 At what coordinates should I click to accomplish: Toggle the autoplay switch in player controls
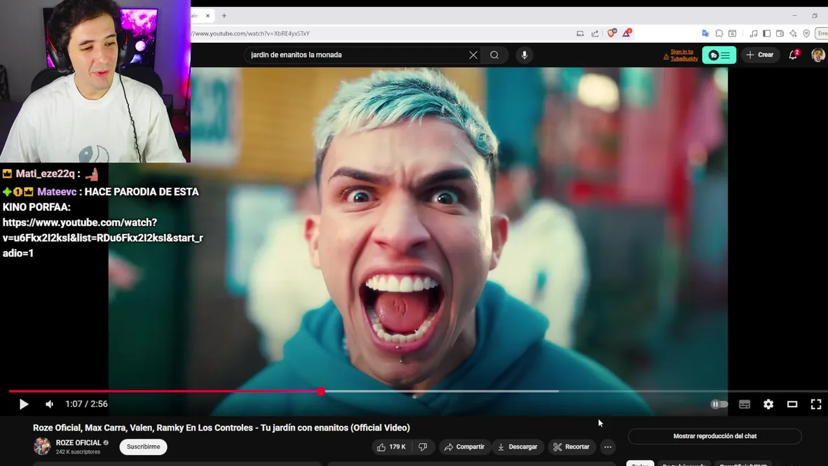719,404
